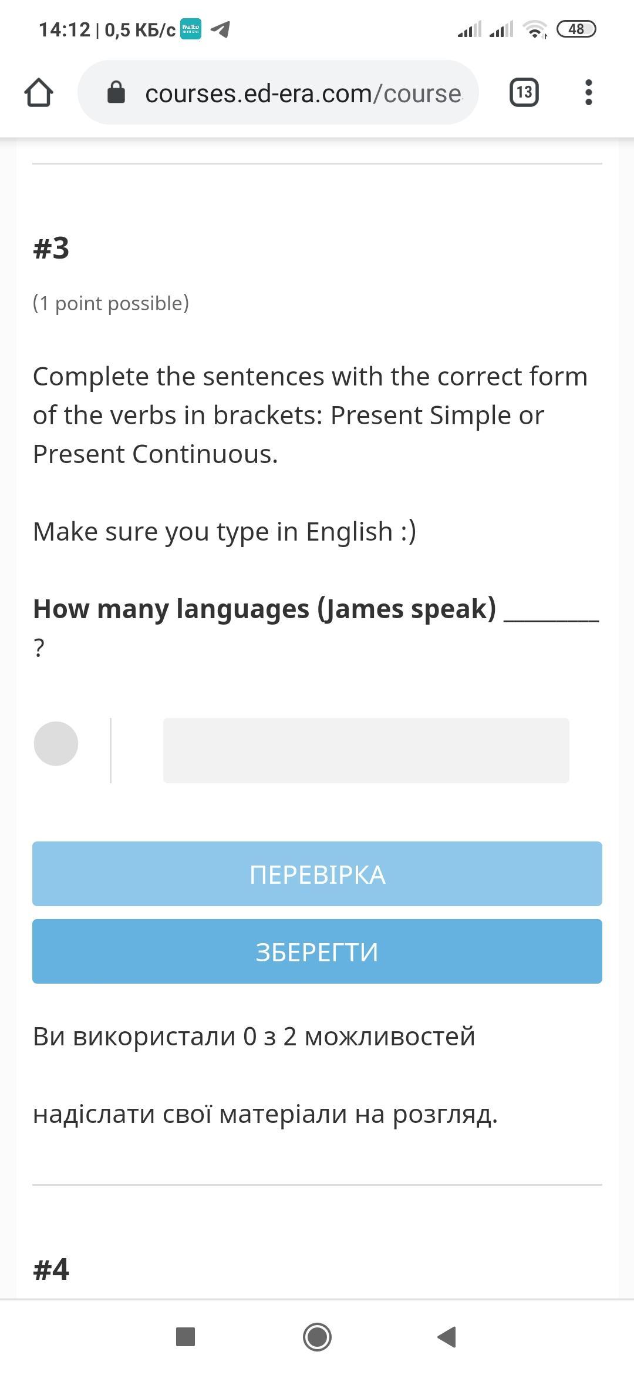Tap the first mobile signal strength icon

click(x=470, y=29)
